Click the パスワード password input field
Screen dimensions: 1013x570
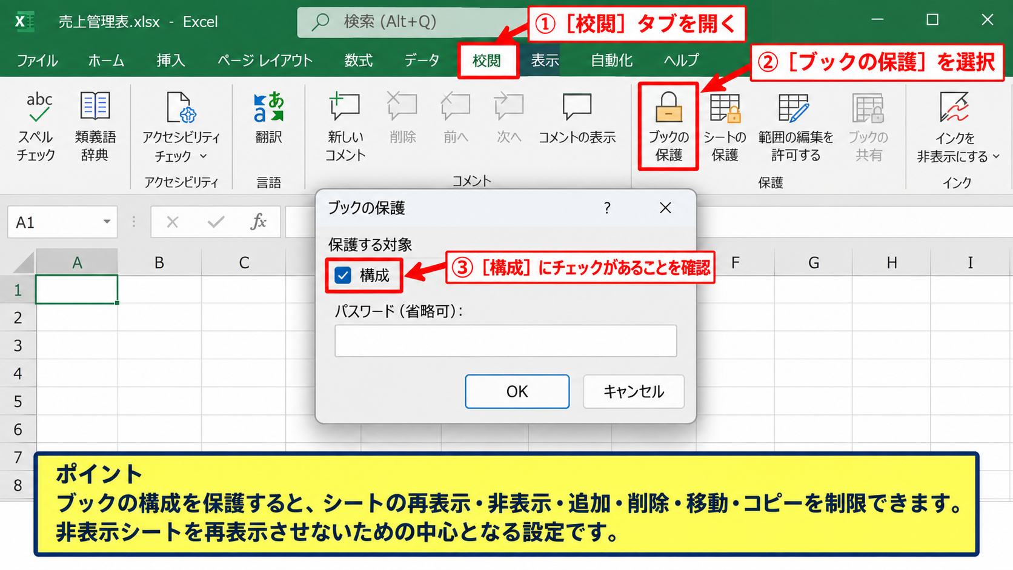point(506,340)
